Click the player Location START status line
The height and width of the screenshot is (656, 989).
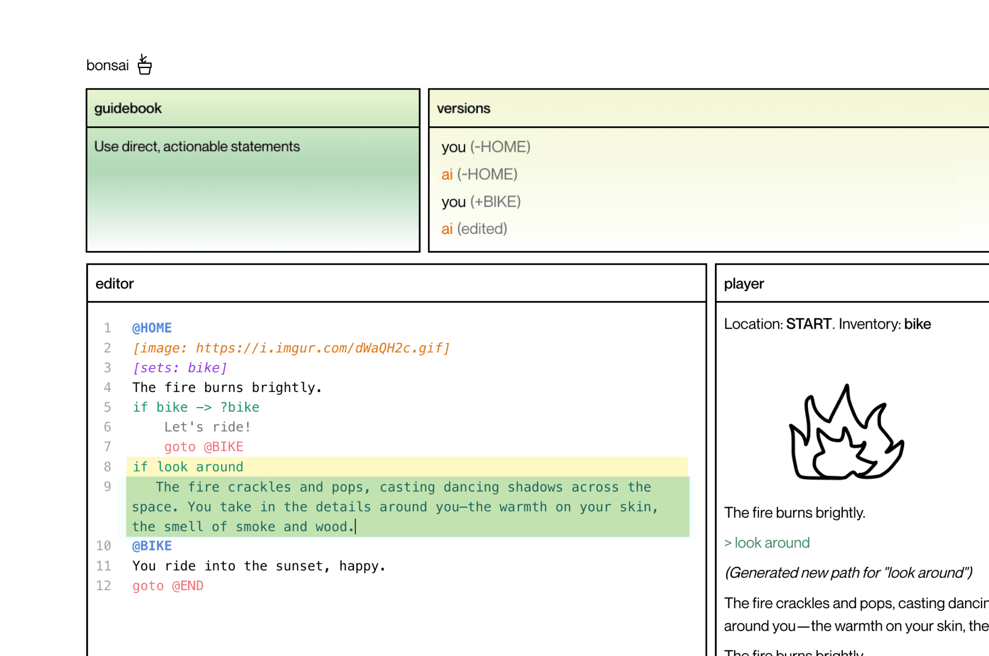click(x=827, y=324)
